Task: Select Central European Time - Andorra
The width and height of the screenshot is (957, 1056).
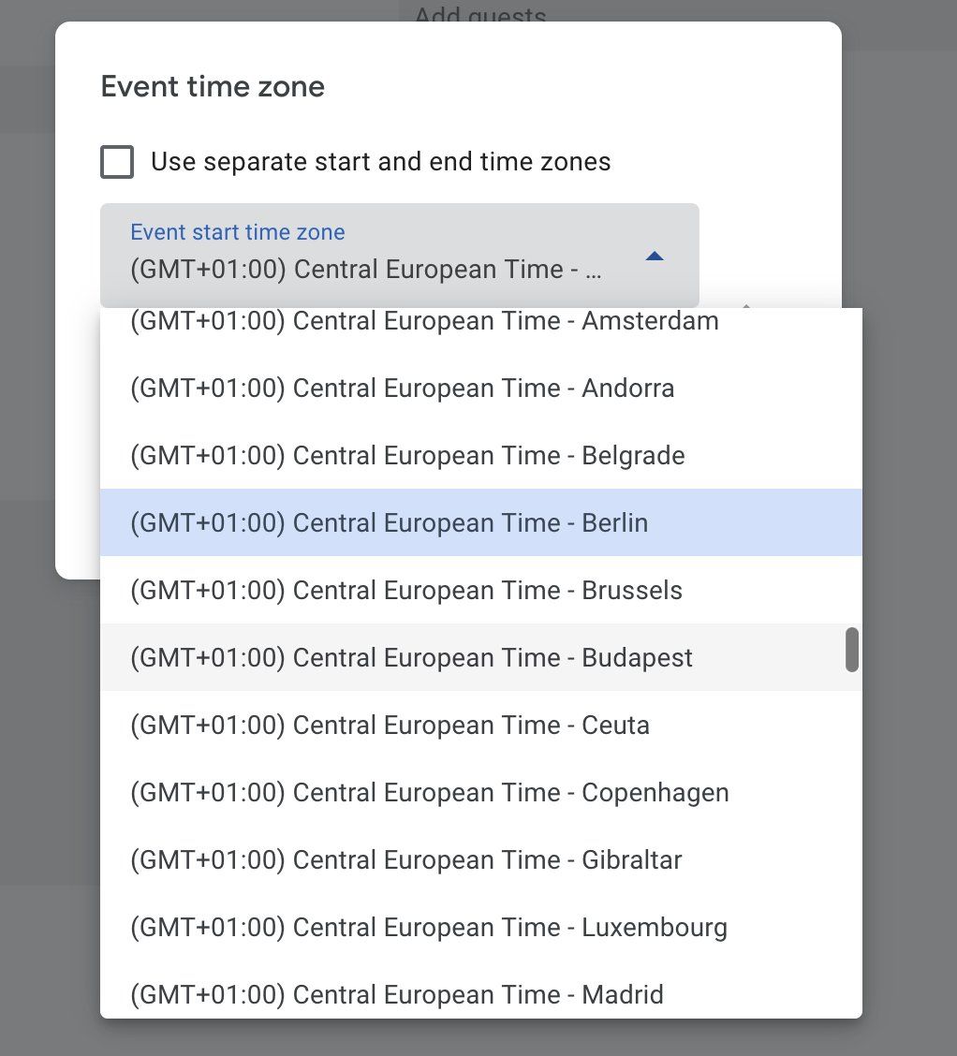Action: pos(403,388)
